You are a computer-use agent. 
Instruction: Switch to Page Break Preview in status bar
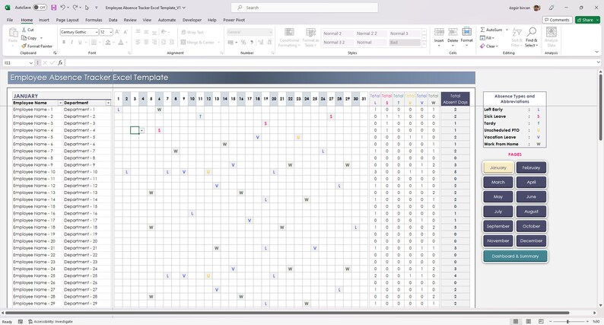coord(541,321)
